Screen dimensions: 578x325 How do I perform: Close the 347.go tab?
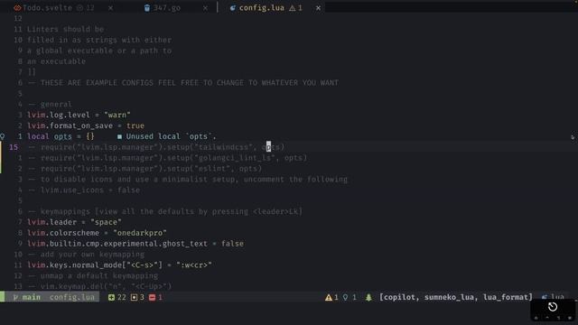(x=205, y=8)
